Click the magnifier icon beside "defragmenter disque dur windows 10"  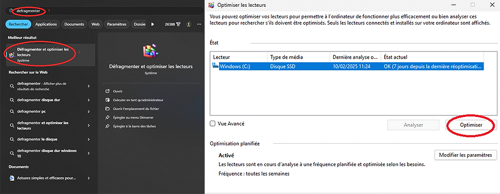12,153
